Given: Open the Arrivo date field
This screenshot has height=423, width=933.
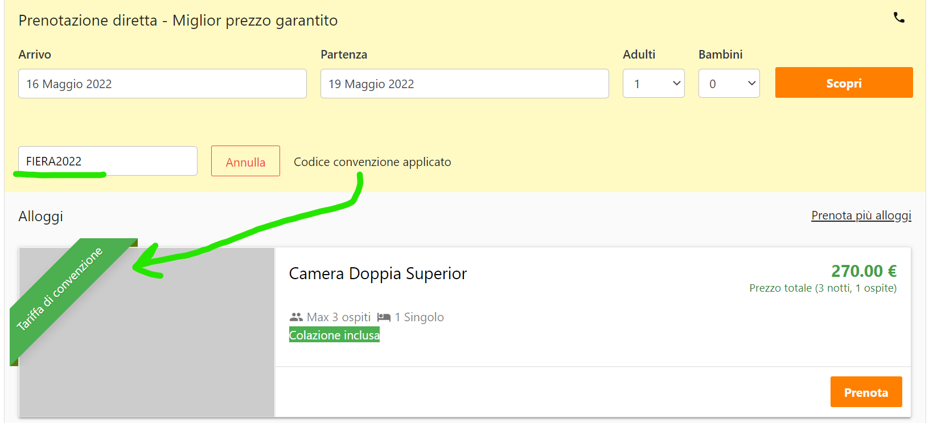Looking at the screenshot, I should 162,84.
